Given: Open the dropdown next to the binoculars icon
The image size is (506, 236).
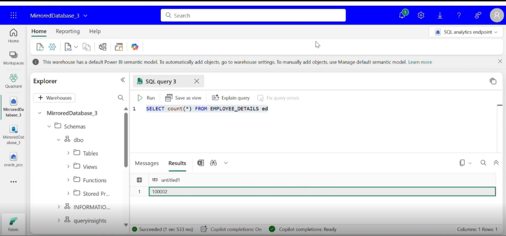Looking at the screenshot, I should (x=226, y=163).
